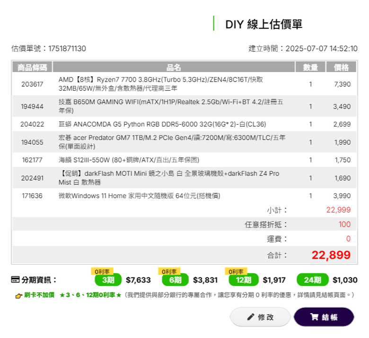369x338 pixels.
Task: Click barcode 162177
Action: click(x=32, y=160)
